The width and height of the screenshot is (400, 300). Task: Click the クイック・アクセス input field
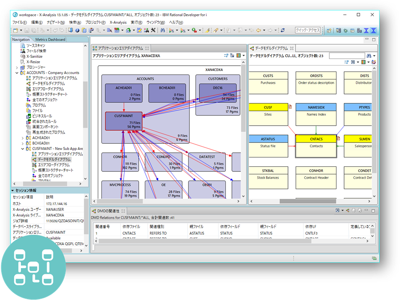(x=308, y=30)
